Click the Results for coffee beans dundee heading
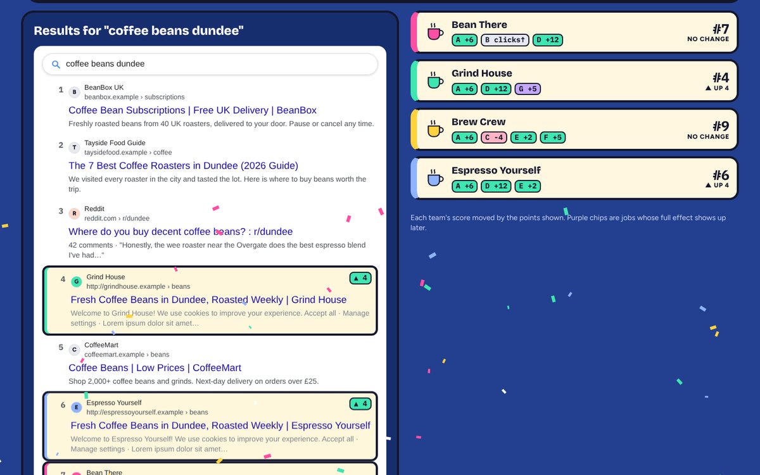Image resolution: width=760 pixels, height=475 pixels. pyautogui.click(x=139, y=31)
